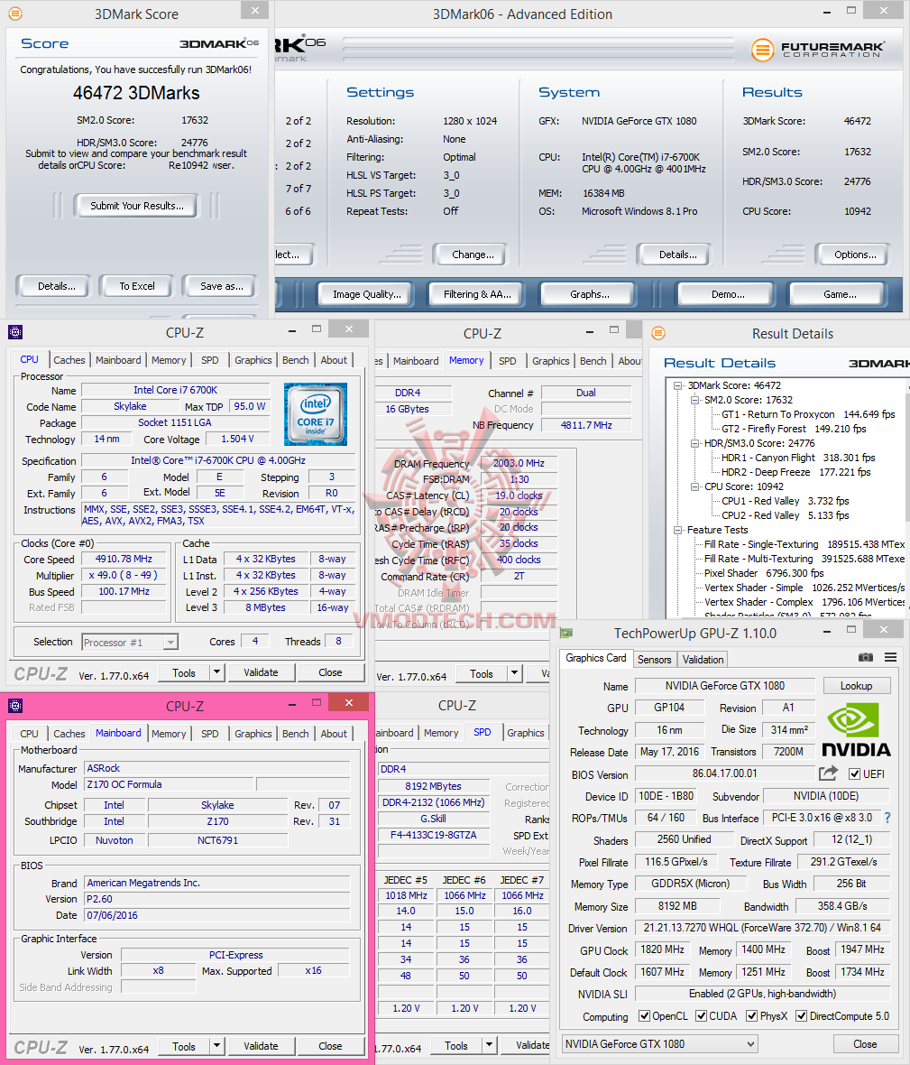Select GT1 - Return To Proxycon tree row
The image size is (910, 1065).
(807, 414)
